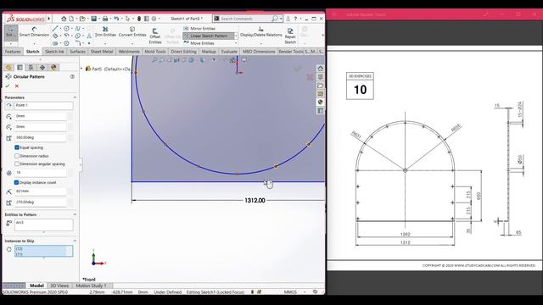
Task: Open the FeatureManager design tree tab
Action: click(8, 68)
